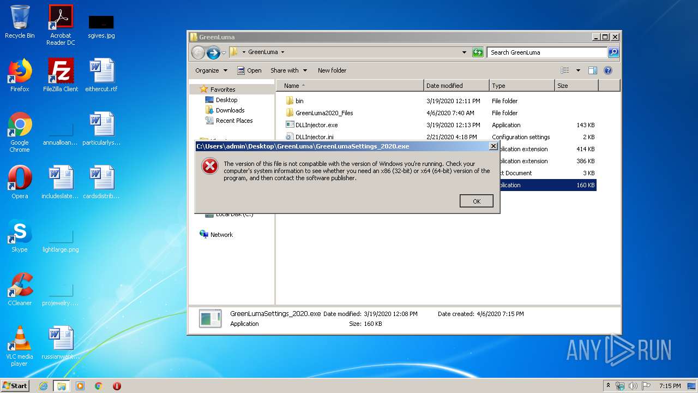Select the cardsdistrib document icon
Image resolution: width=698 pixels, height=393 pixels.
(101, 182)
